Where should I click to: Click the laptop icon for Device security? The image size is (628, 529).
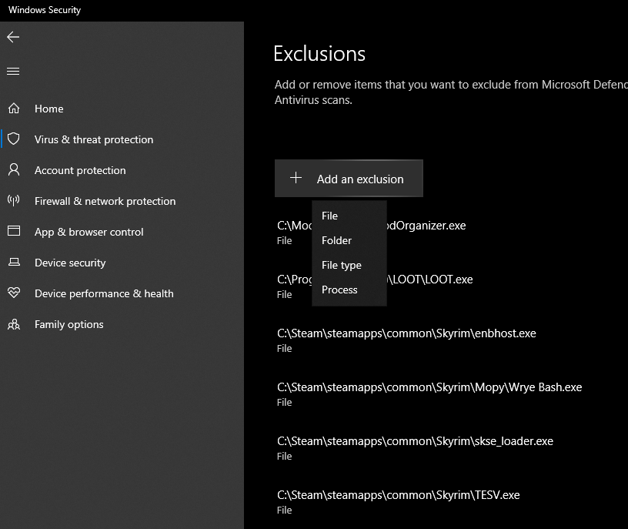point(14,262)
